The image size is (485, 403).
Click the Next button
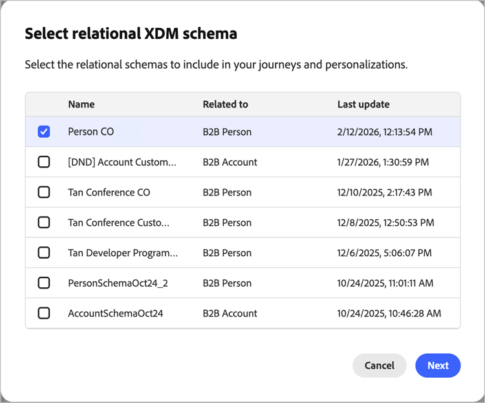click(x=438, y=365)
